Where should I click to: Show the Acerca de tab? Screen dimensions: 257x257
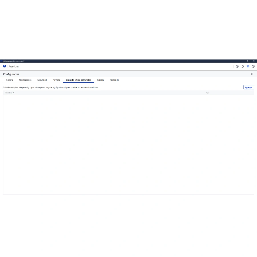(114, 80)
